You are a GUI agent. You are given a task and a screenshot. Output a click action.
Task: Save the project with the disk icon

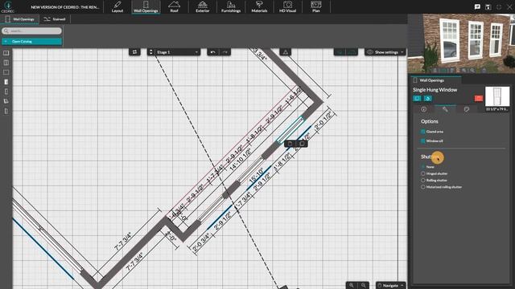click(x=488, y=7)
